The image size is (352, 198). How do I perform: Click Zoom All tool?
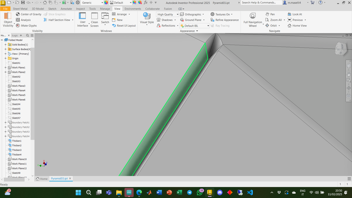[274, 20]
